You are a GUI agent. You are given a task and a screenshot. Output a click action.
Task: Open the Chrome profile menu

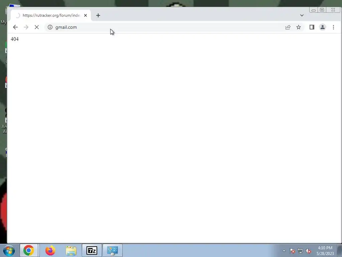click(323, 27)
